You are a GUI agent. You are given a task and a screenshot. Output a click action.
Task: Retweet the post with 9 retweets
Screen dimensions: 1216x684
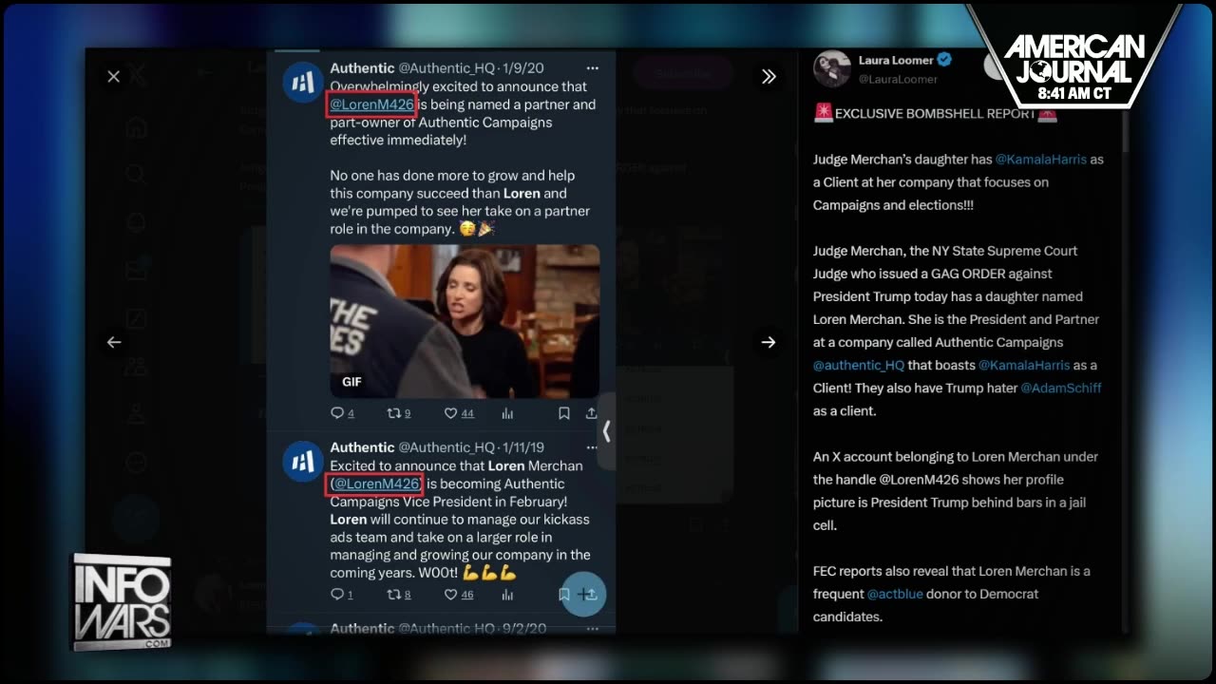click(399, 413)
